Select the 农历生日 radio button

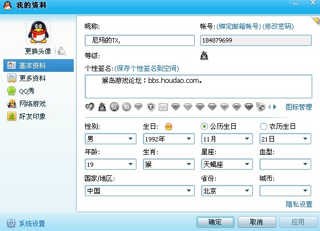point(263,127)
